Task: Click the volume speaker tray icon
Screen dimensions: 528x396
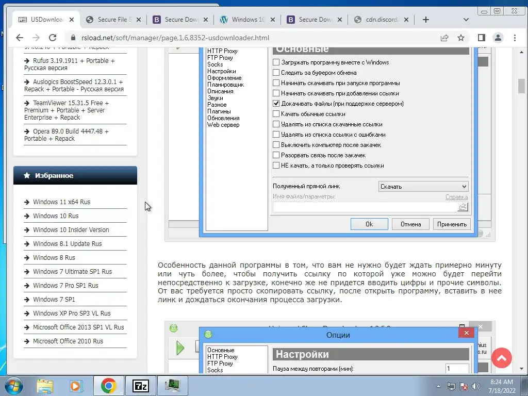Action: pos(476,386)
